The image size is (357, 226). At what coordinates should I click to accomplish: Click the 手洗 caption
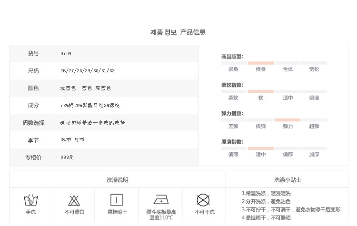pyautogui.click(x=31, y=212)
